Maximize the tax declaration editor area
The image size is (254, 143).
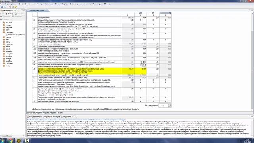coord(252,10)
